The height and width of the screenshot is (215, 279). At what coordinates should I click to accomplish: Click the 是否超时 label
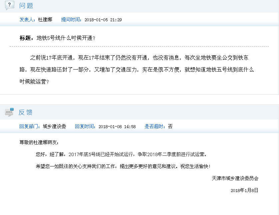pyautogui.click(x=155, y=126)
